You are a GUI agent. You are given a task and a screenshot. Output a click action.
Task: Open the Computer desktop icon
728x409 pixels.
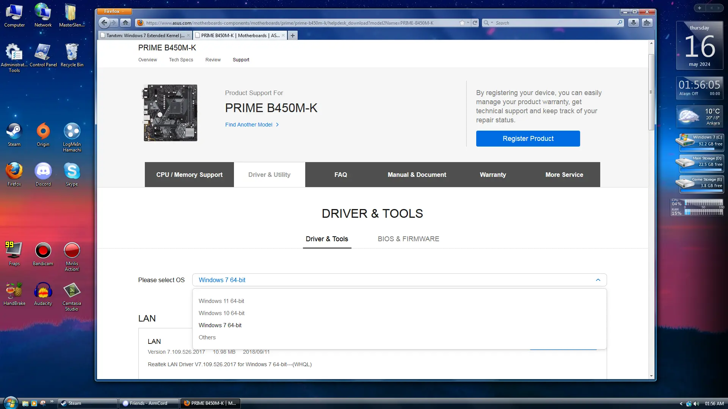(14, 16)
